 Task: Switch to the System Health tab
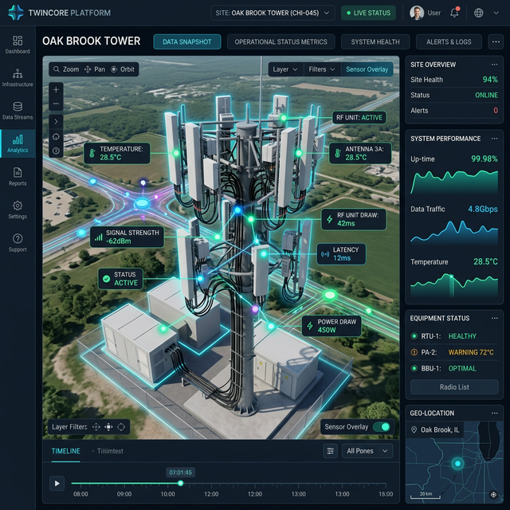click(x=375, y=42)
